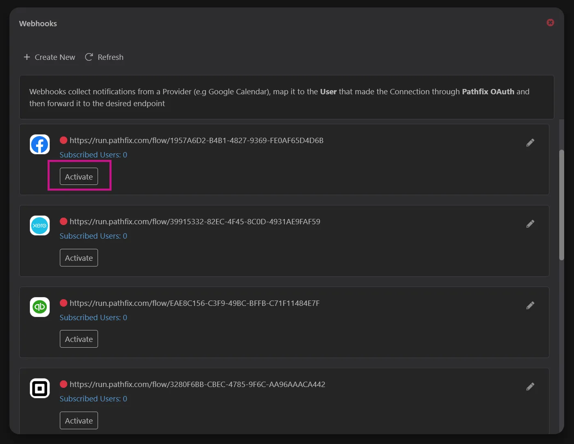The height and width of the screenshot is (444, 574).
Task: Open Subscribed Users link for Xero webhook
Action: pos(93,236)
